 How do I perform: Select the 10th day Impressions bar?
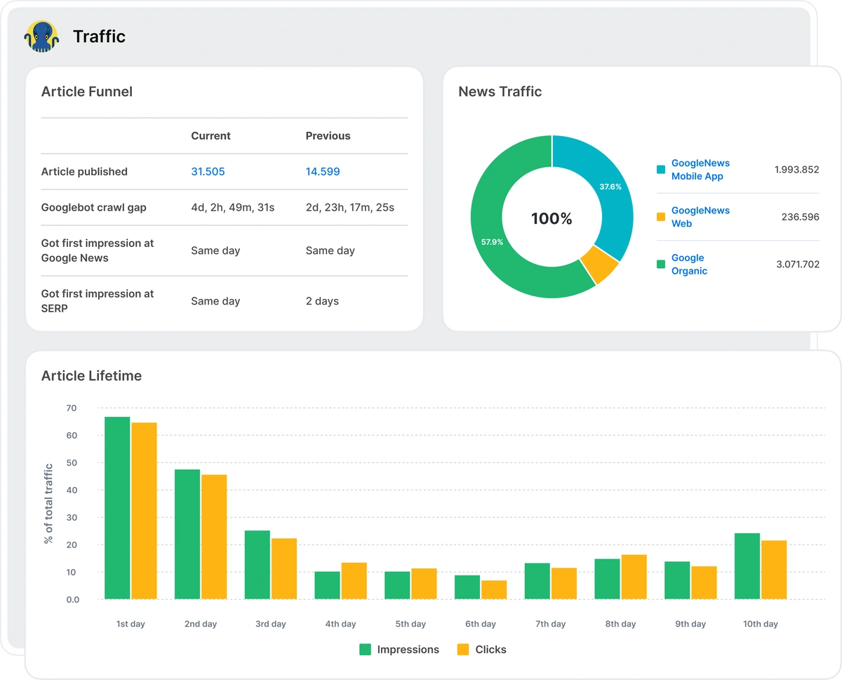coord(747,566)
